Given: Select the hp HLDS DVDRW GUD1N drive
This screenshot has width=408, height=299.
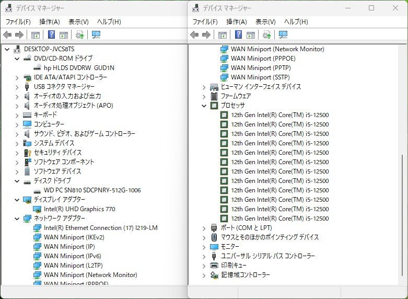Looking at the screenshot, I should (x=79, y=68).
